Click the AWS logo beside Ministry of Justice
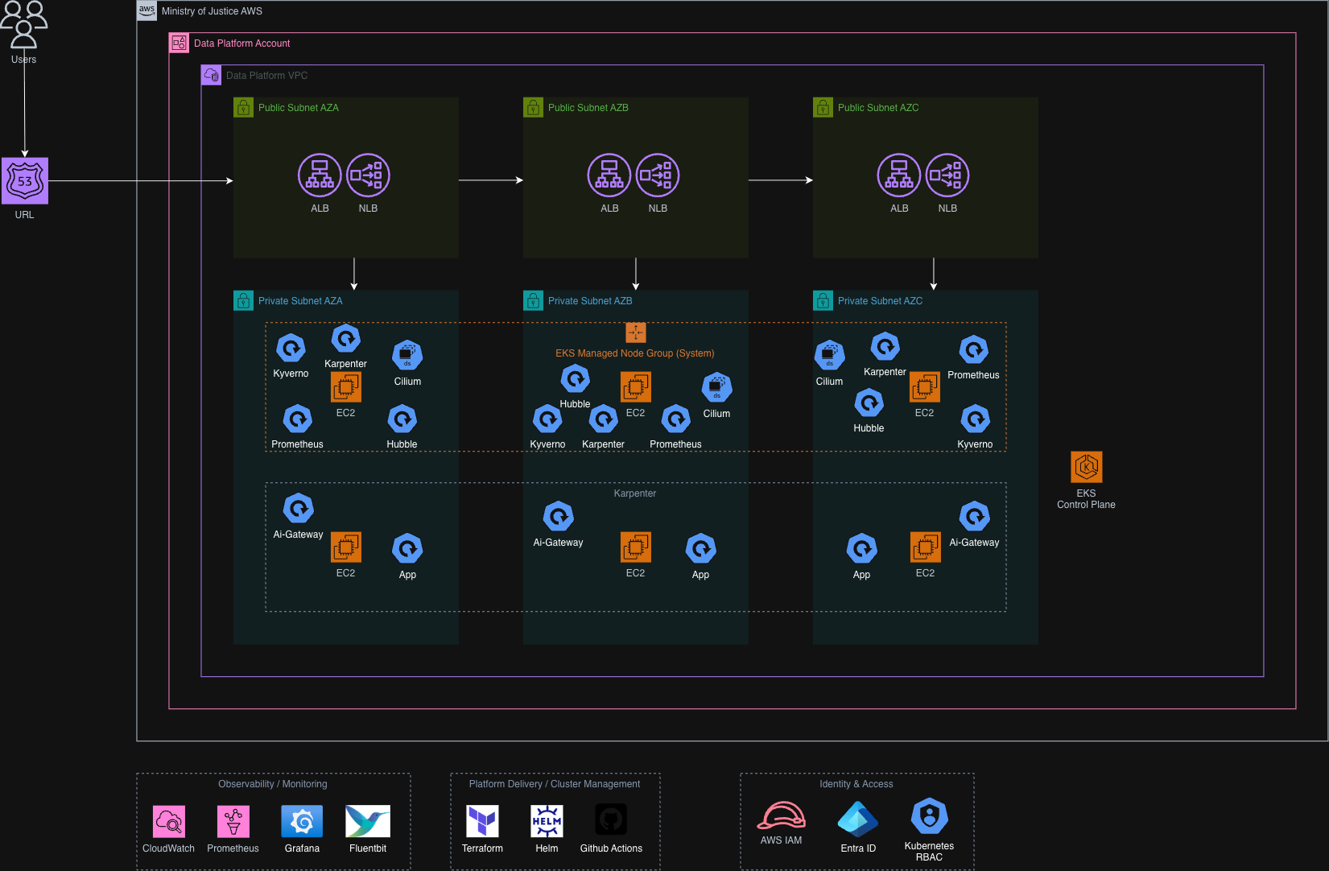The image size is (1329, 871). 147,10
